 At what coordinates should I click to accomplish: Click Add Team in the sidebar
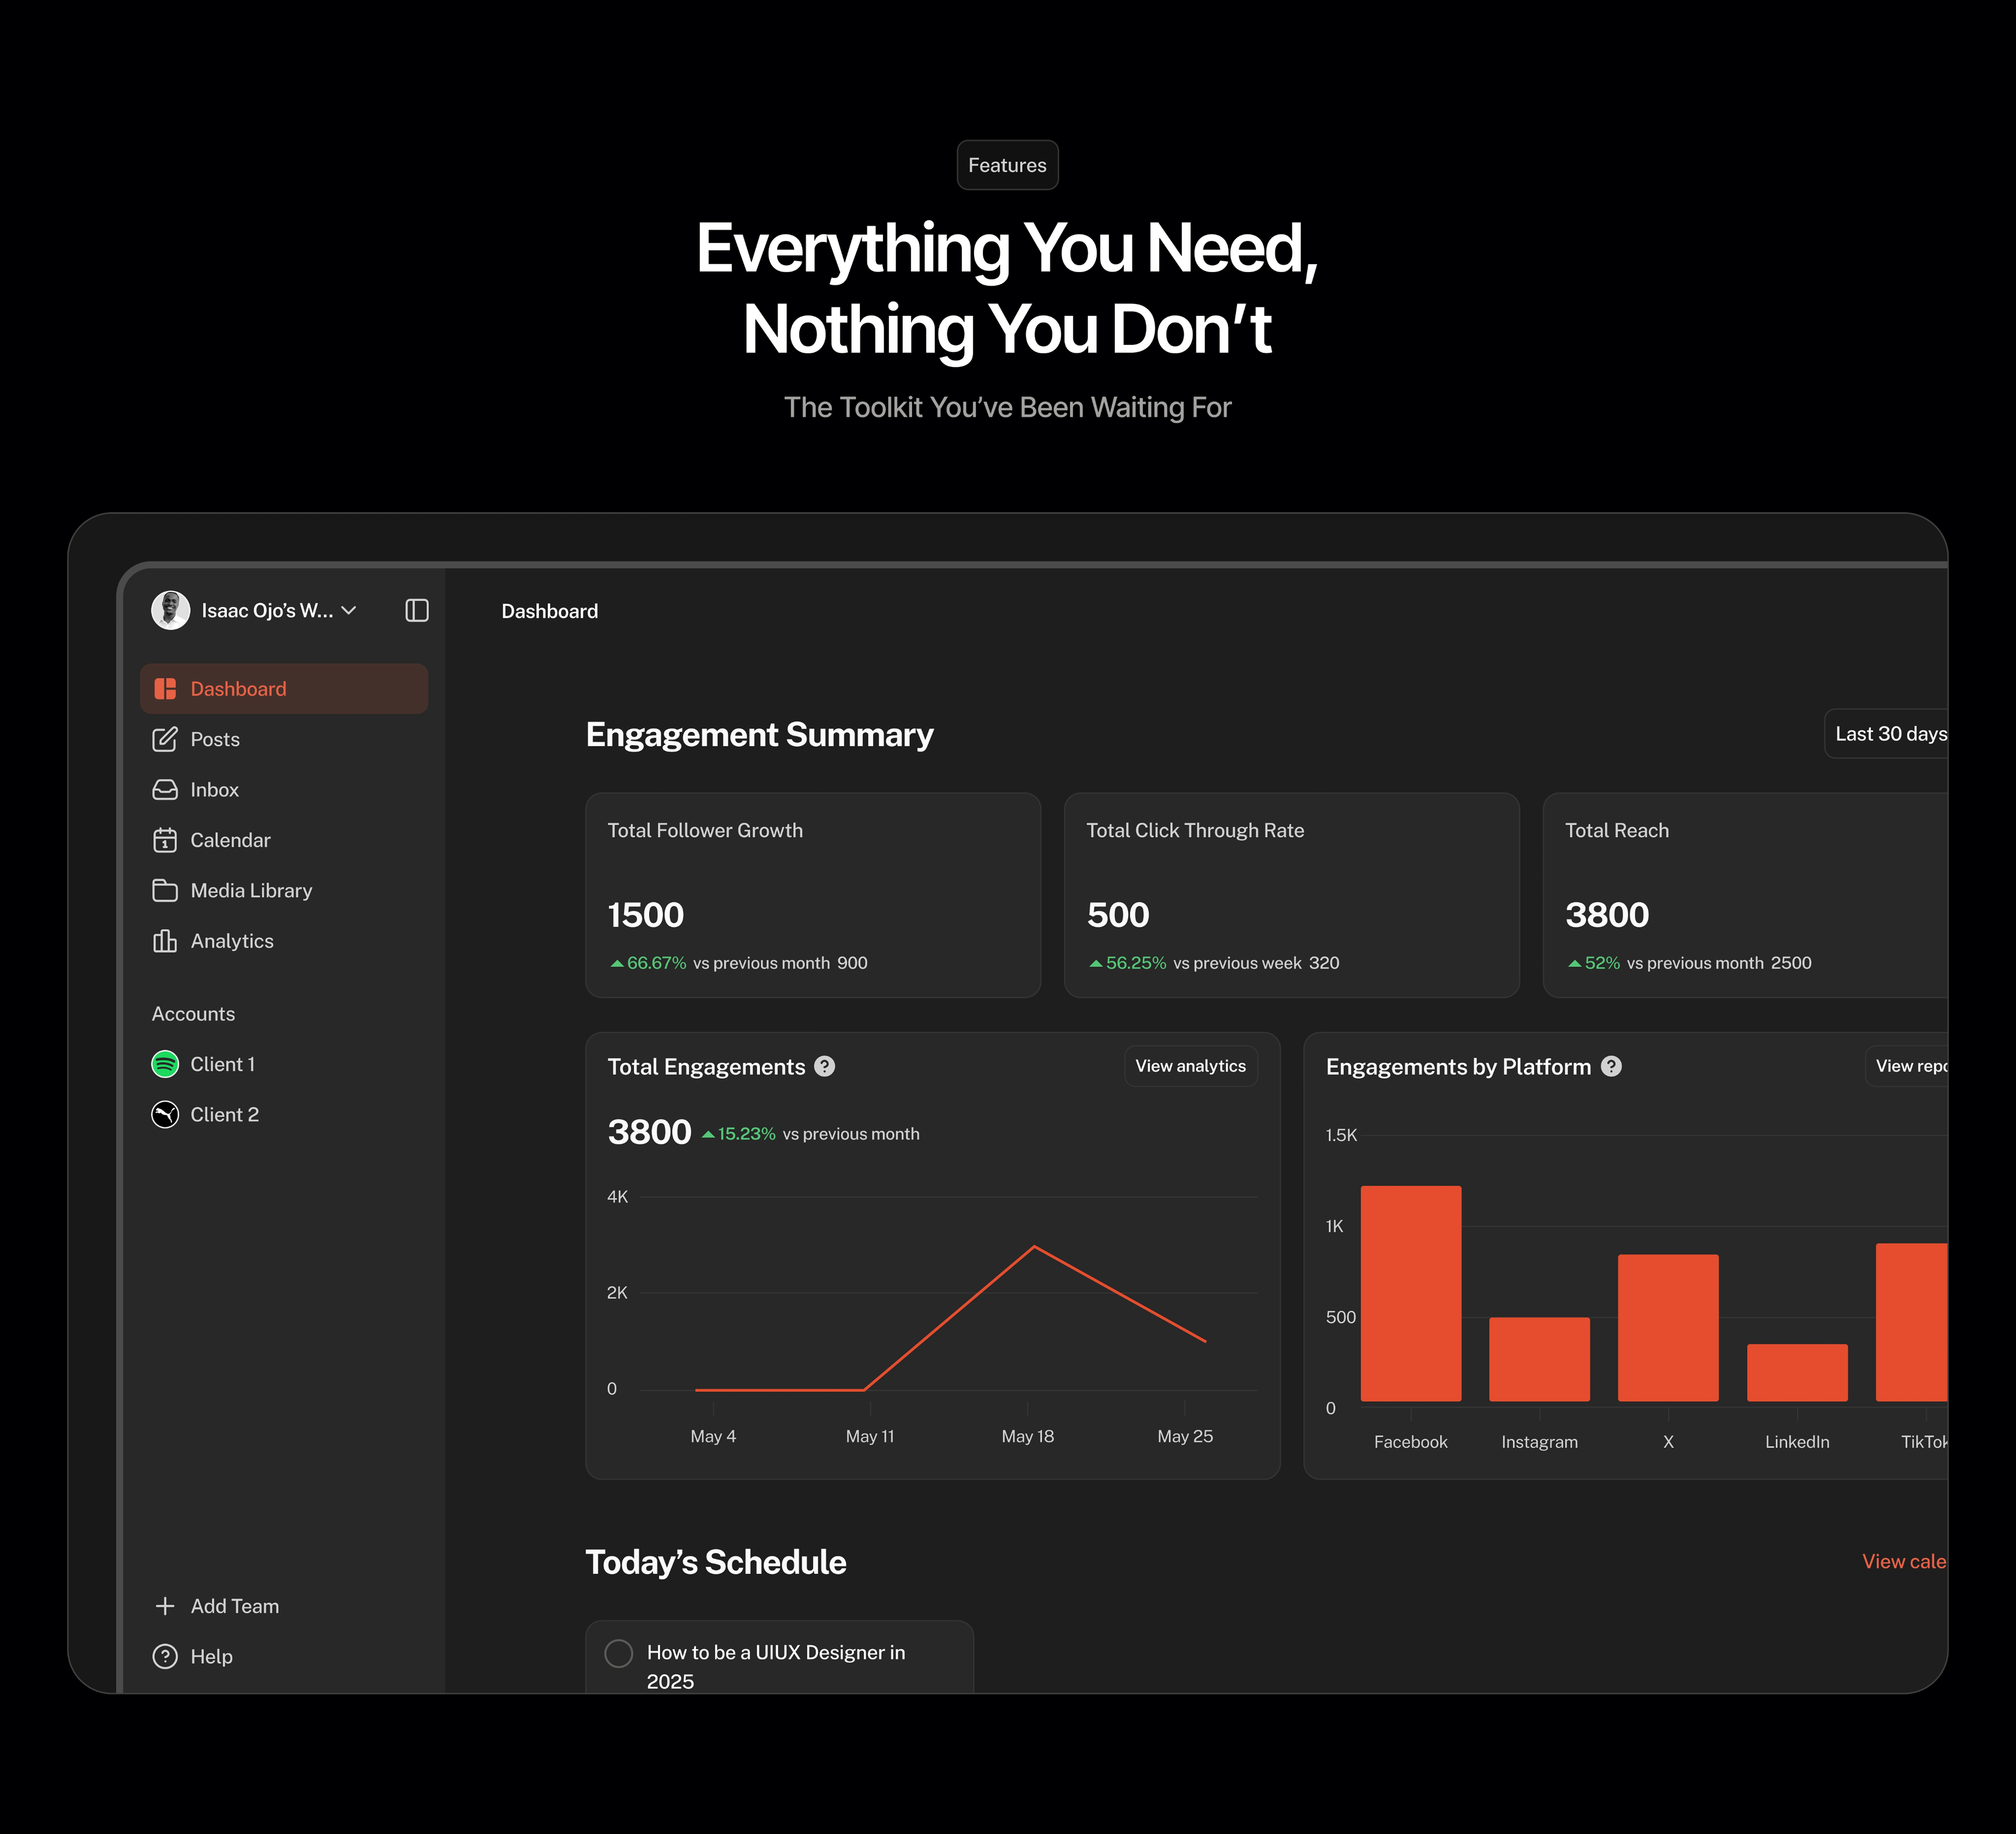(x=284, y=1606)
